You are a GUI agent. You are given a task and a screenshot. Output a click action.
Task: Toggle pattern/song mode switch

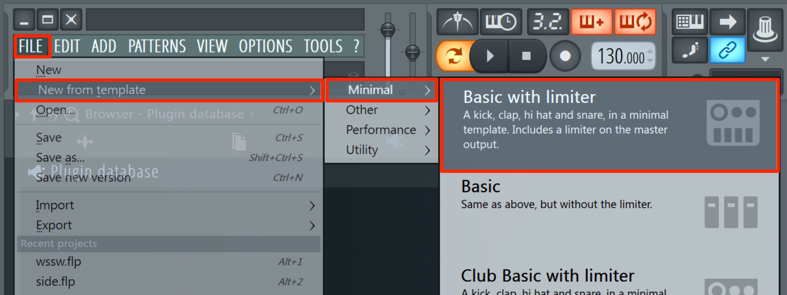click(x=454, y=56)
